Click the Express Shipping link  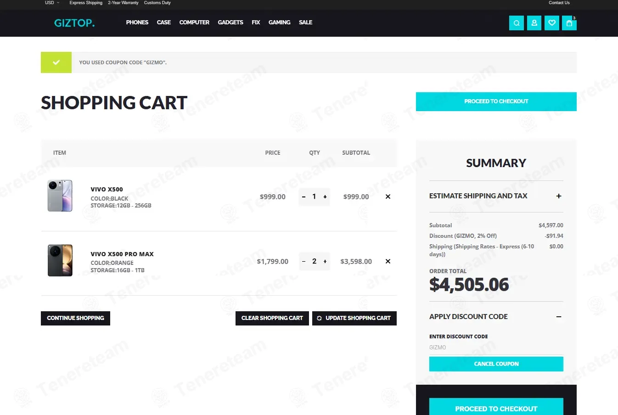[86, 3]
